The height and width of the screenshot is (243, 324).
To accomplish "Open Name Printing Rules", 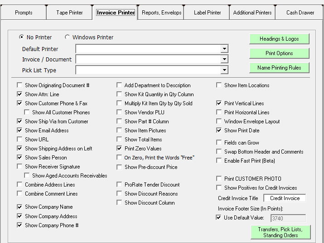I will 279,68.
